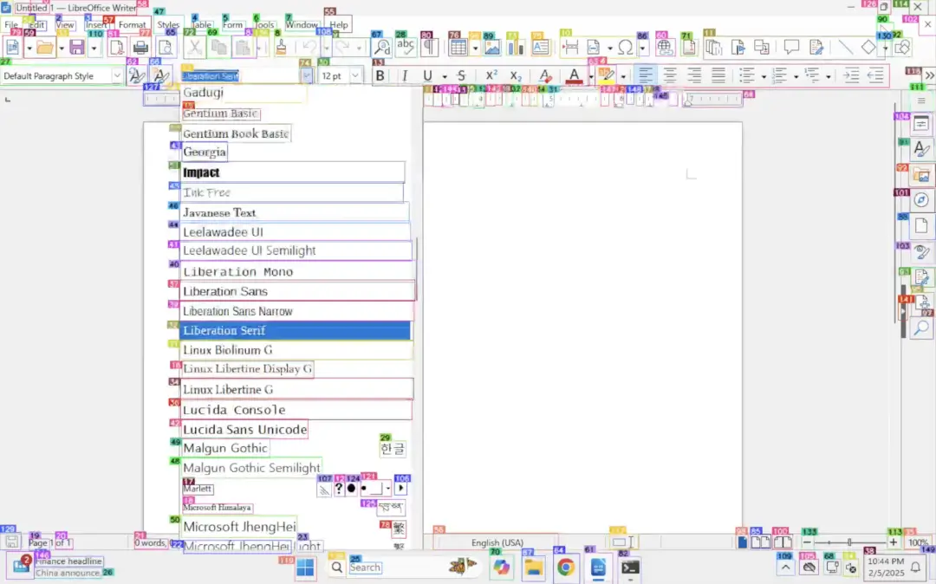Insert an image using the picture icon
This screenshot has height=584, width=936.
pos(492,47)
